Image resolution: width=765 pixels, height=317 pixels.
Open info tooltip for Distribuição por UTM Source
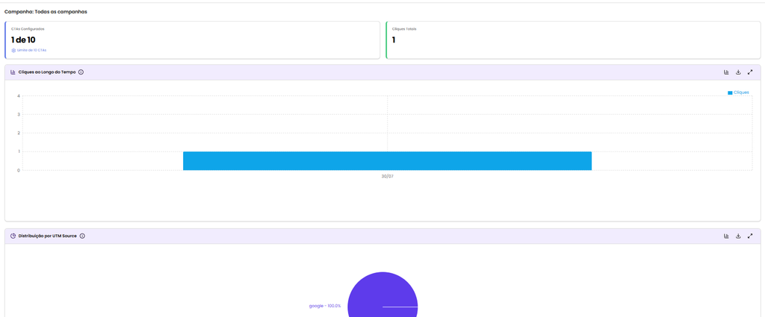tap(82, 236)
